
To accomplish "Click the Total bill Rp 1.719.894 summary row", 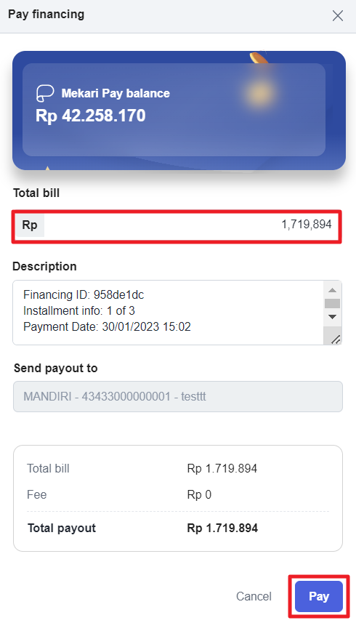I will tap(178, 468).
